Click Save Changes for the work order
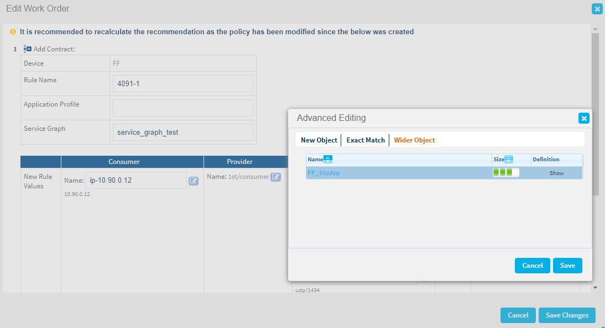Viewport: 605px width, 328px height. [566, 315]
